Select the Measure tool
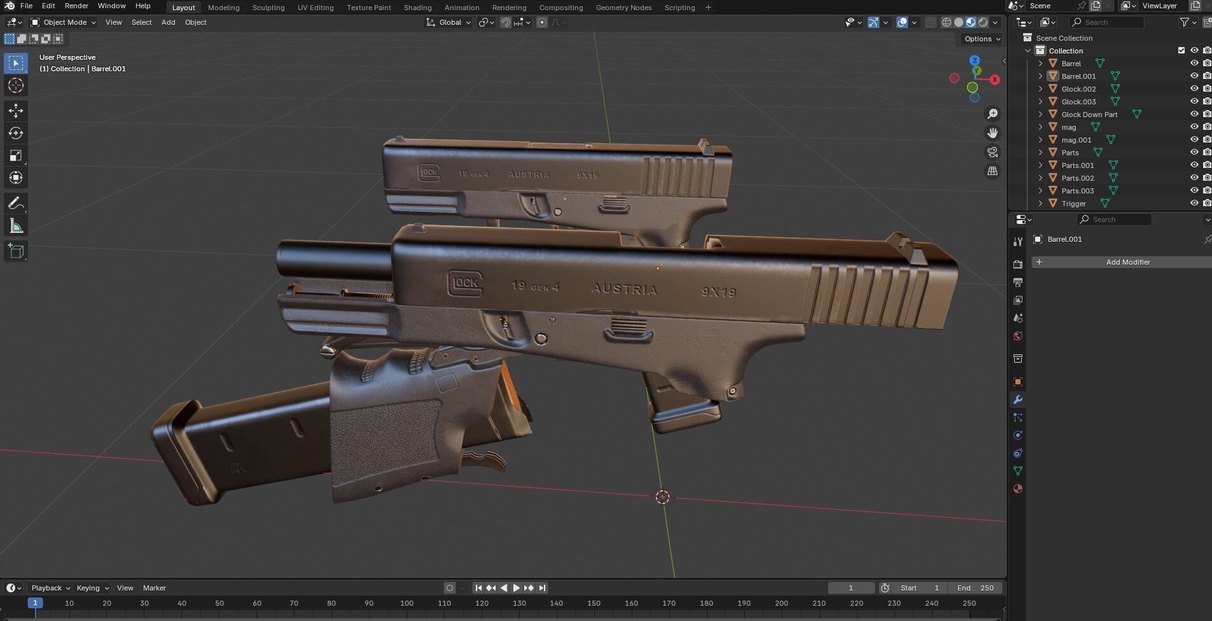This screenshot has width=1212, height=621. (16, 226)
